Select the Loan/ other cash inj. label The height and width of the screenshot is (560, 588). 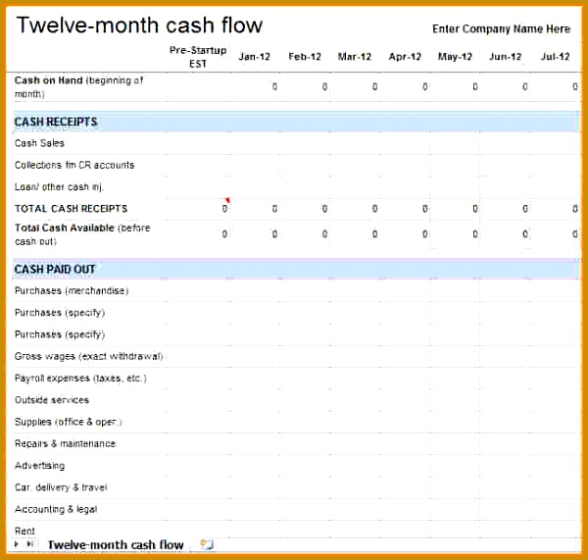pos(59,187)
